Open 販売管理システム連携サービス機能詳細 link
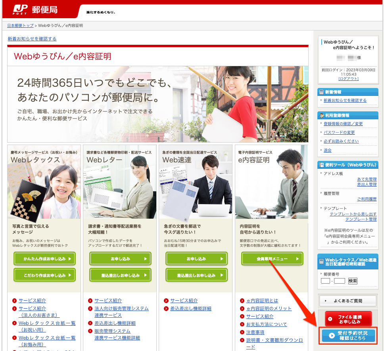The height and width of the screenshot is (351, 384). click(117, 334)
